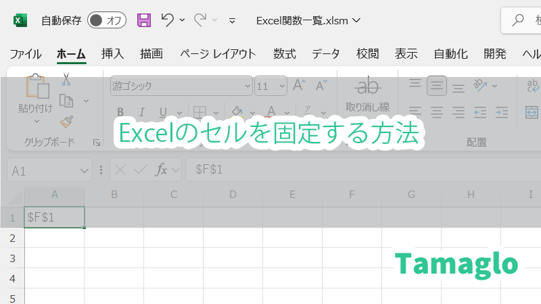Select the Format Painter brush icon
Image resolution: width=541 pixels, height=304 pixels.
[66, 122]
